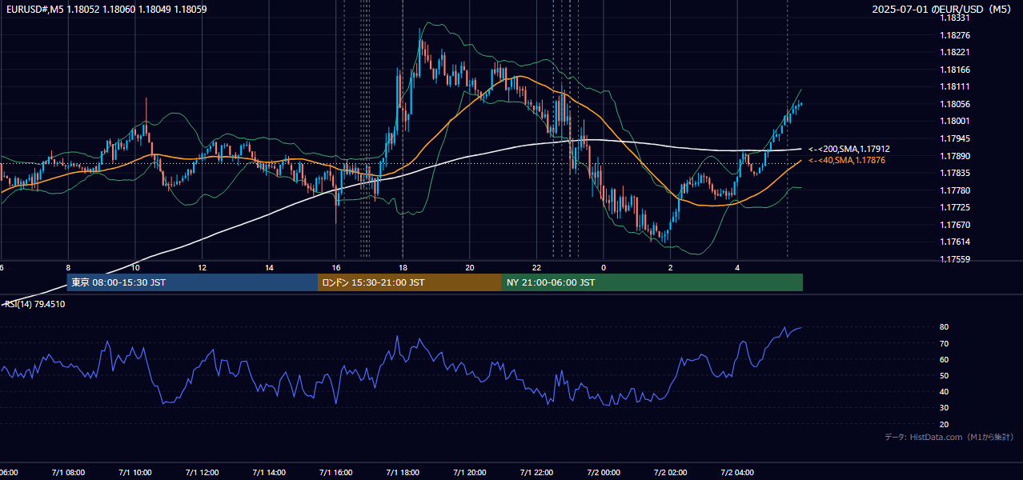This screenshot has height=480, width=1023.
Task: Click RSI scale value 60
Action: pos(944,359)
